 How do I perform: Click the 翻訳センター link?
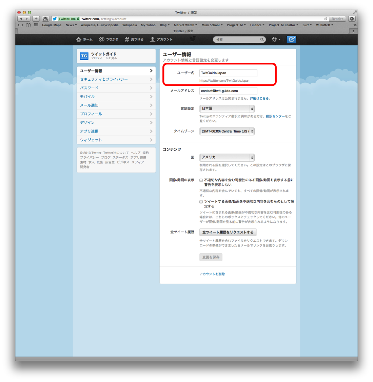275,116
